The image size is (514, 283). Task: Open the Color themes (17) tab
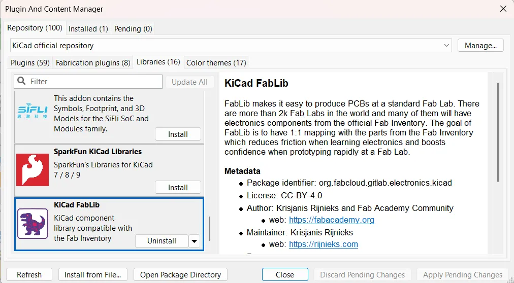[216, 62]
